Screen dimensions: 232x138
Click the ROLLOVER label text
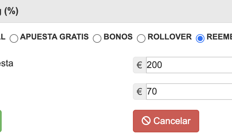170,37
